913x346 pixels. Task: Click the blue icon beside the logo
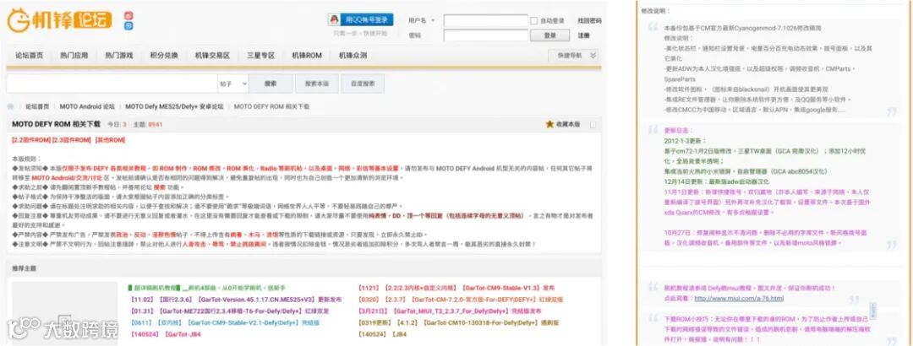pos(128,26)
